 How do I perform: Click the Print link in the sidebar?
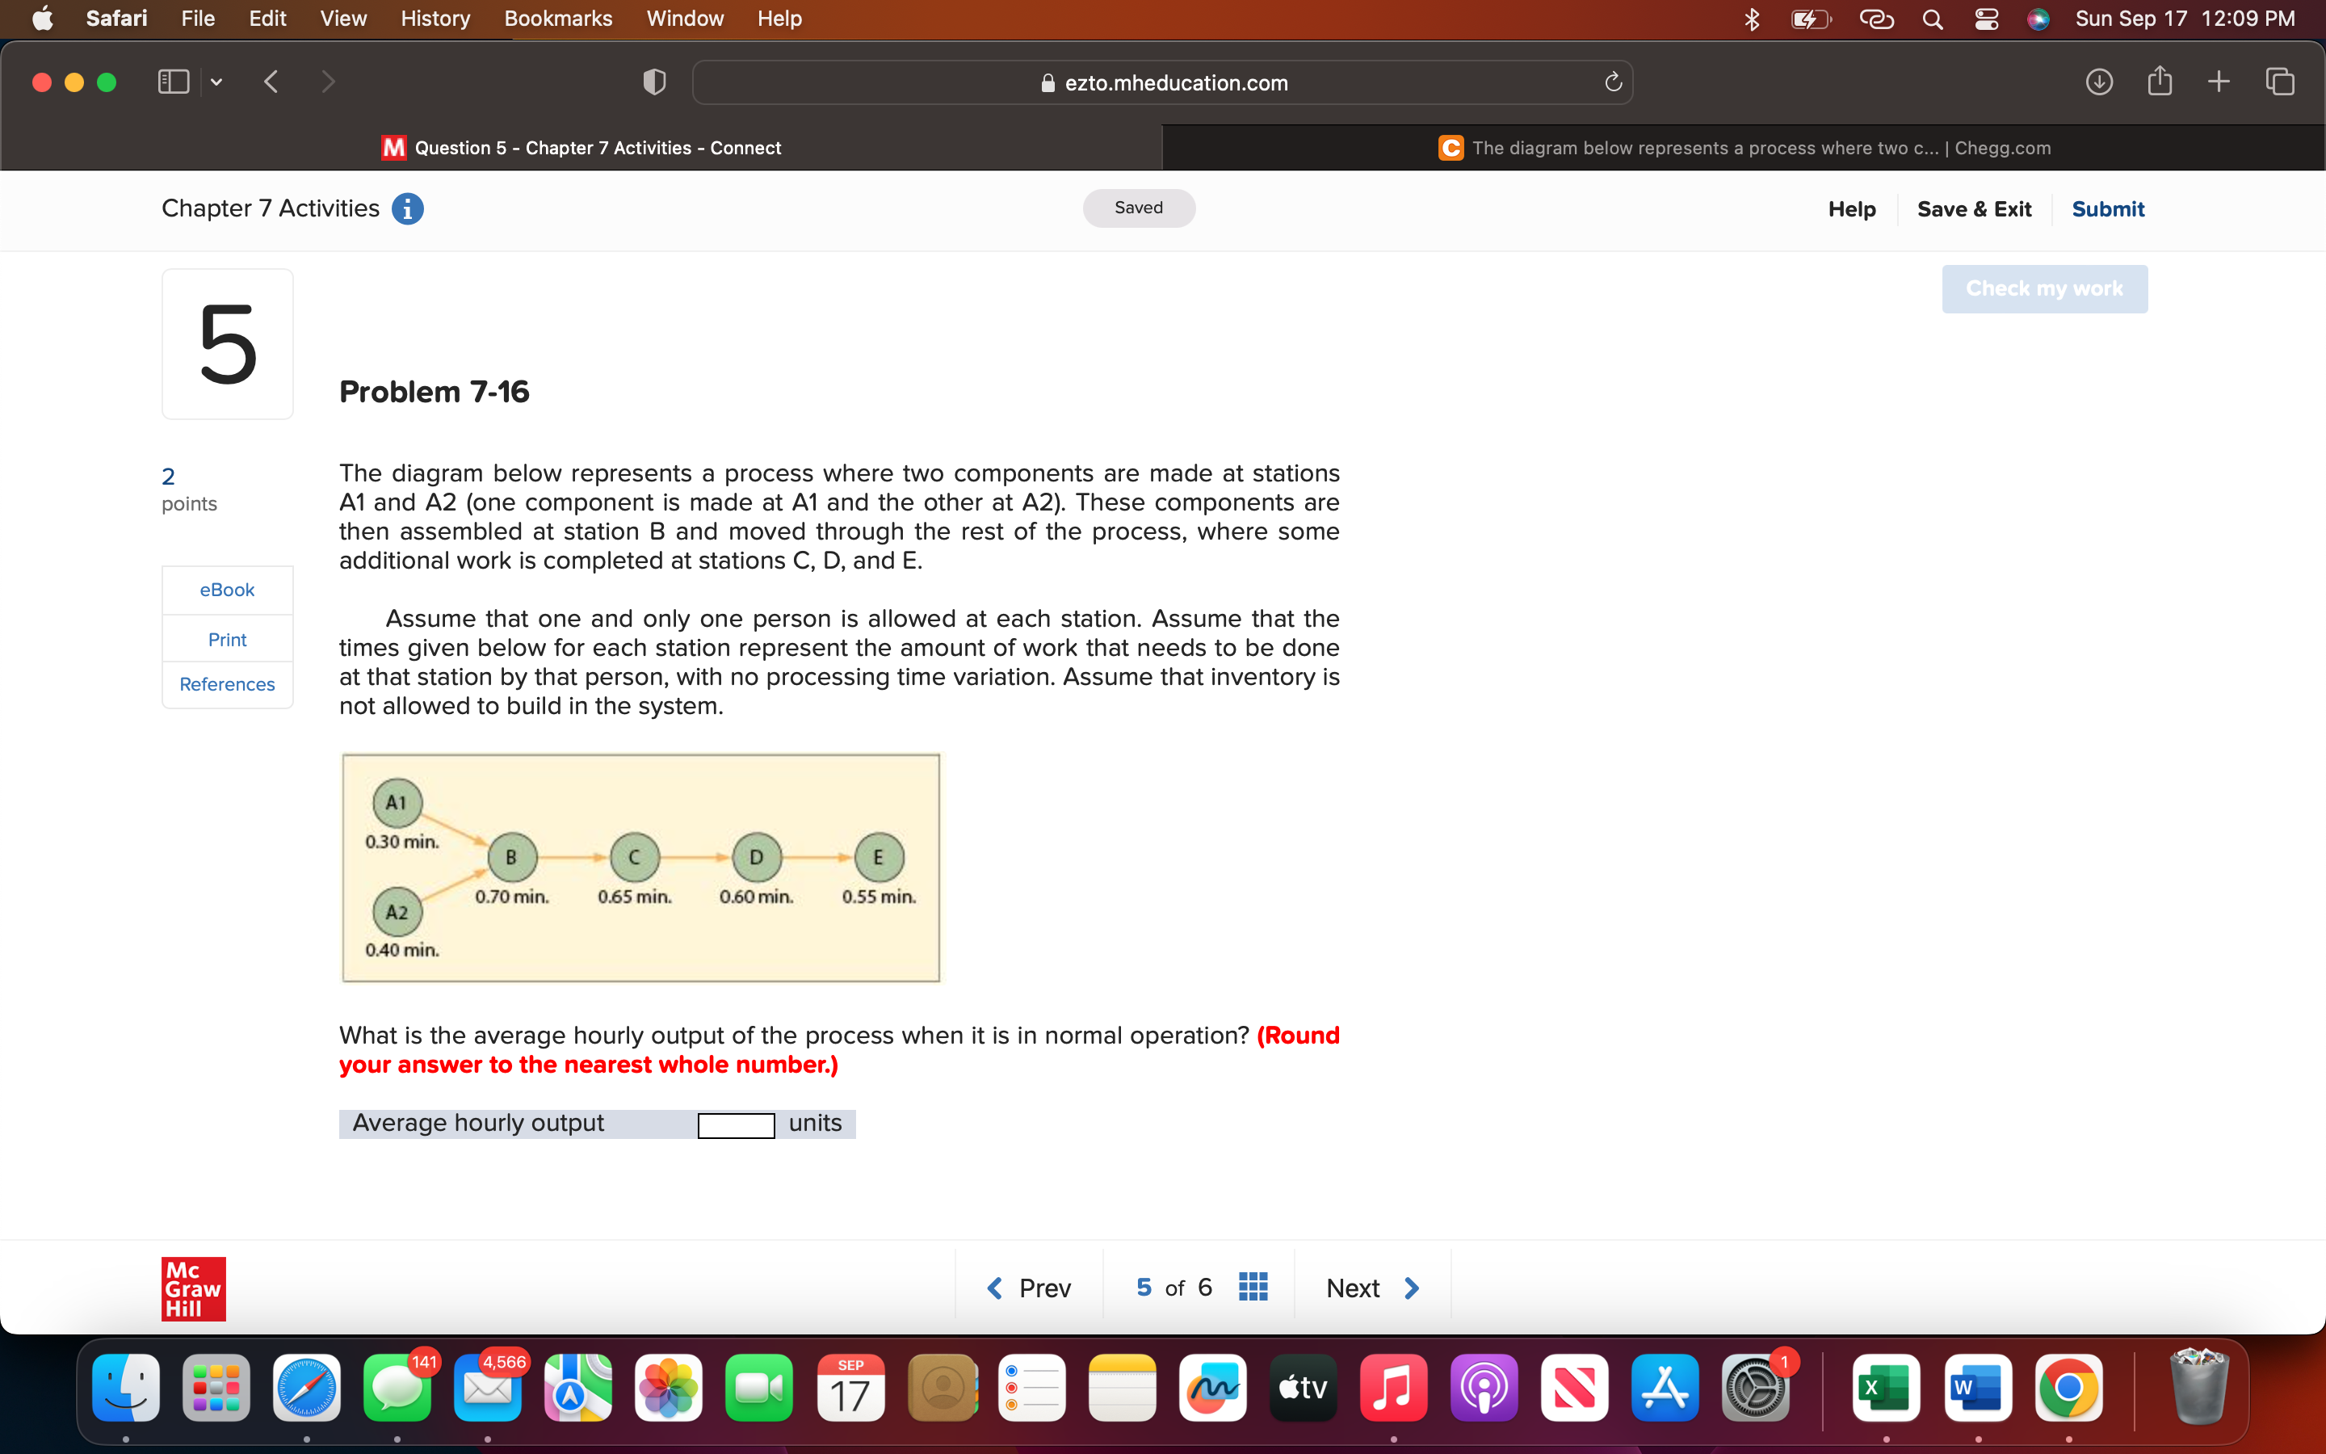[227, 640]
